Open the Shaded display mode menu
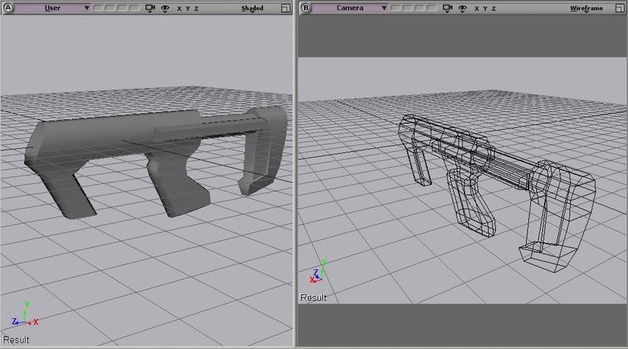The image size is (628, 349). point(252,9)
